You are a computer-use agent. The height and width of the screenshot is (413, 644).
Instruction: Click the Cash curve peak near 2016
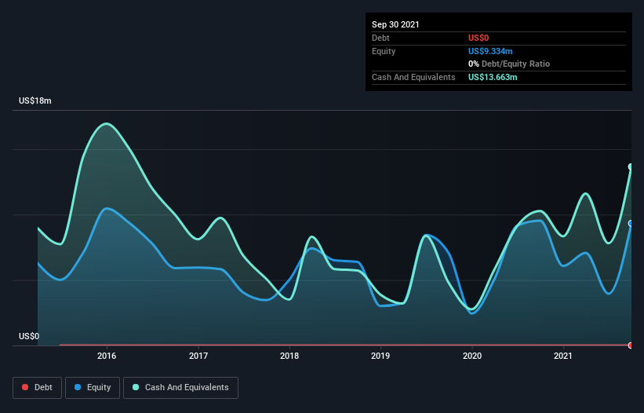click(107, 123)
